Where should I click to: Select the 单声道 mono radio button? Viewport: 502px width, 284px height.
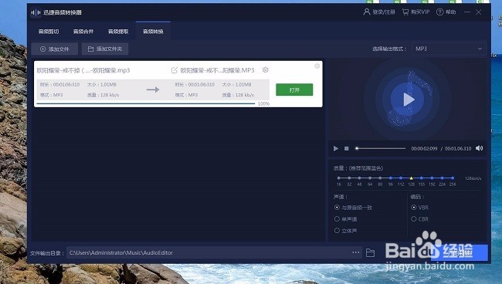(337, 218)
